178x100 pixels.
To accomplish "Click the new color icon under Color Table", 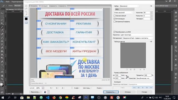I will pos(140,69).
